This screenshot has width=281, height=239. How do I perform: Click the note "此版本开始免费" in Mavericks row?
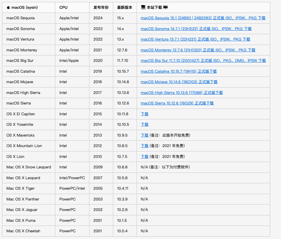(175, 135)
